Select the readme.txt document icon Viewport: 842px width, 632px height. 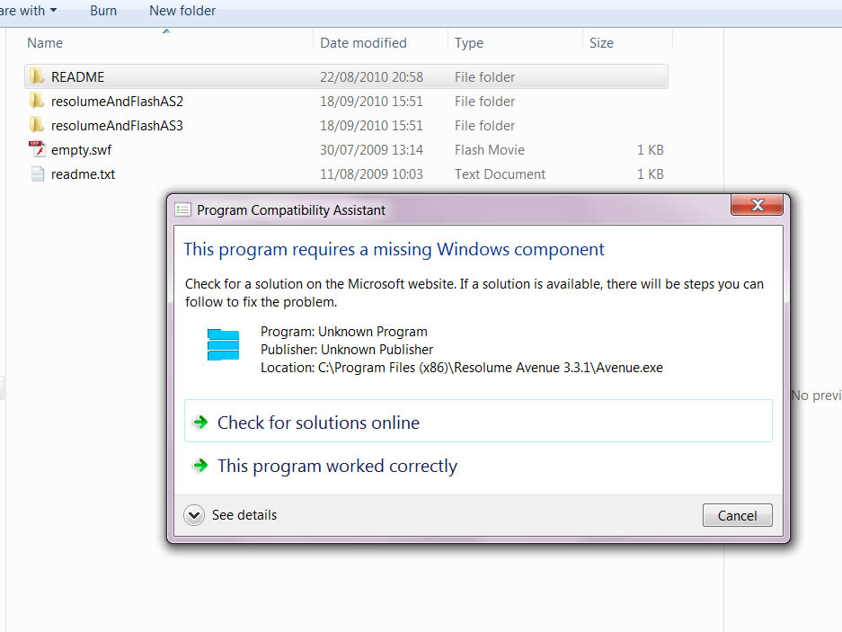[x=38, y=174]
